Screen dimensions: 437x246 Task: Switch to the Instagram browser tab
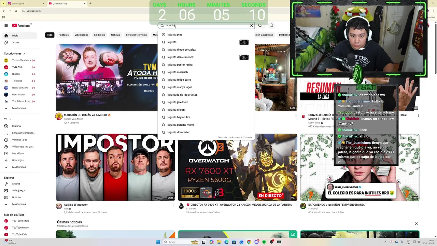(x=26, y=3)
